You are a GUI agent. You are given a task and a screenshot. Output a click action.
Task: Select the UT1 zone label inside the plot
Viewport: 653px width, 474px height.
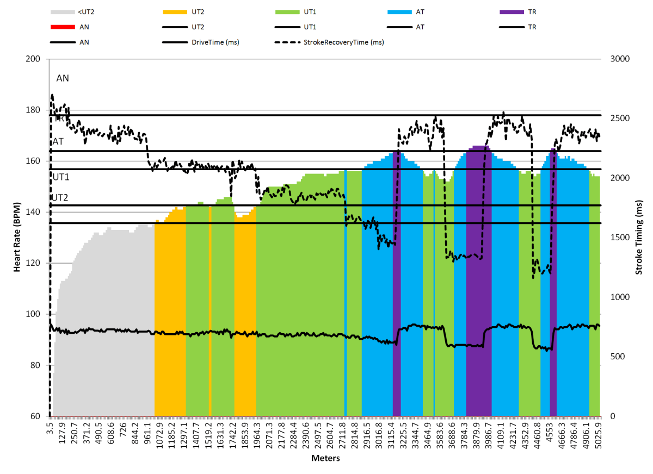click(x=60, y=177)
